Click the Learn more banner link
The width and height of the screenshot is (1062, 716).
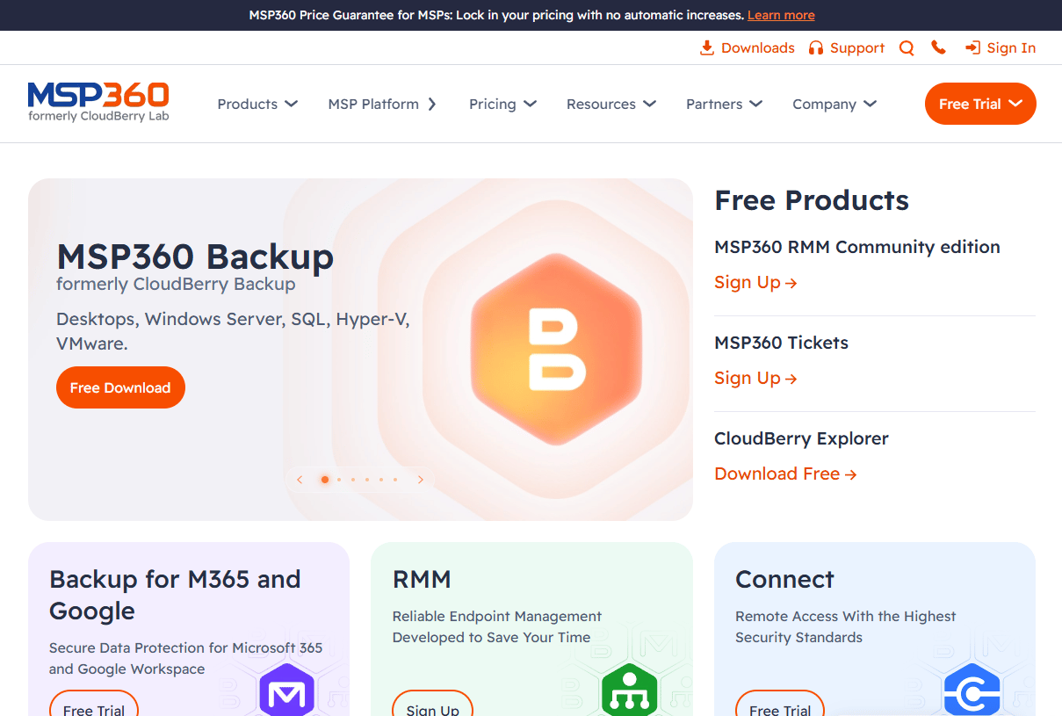click(781, 15)
